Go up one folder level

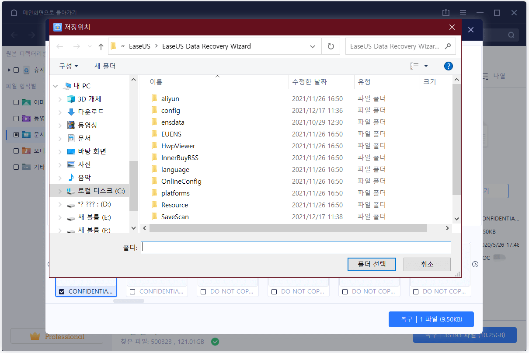(x=101, y=46)
